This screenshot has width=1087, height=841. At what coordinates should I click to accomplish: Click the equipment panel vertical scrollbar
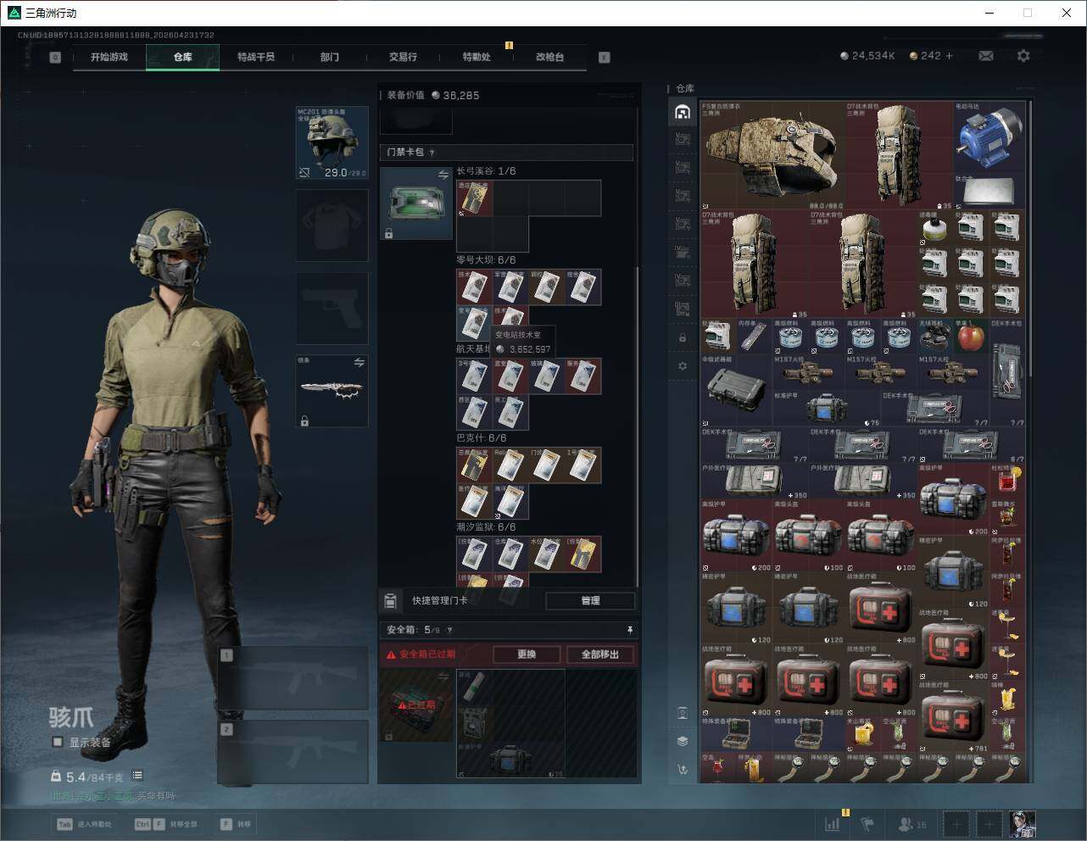coord(637,426)
